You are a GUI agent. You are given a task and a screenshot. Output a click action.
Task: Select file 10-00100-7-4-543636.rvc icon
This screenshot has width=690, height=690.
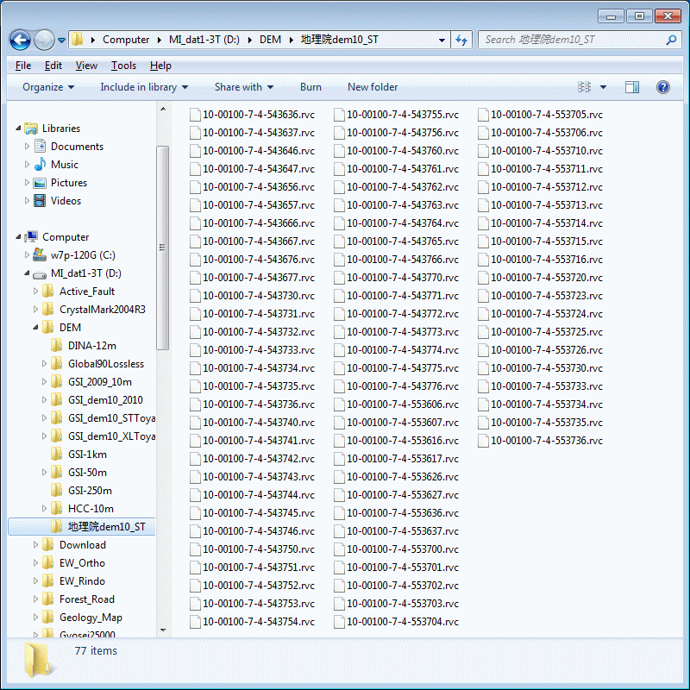coord(195,115)
